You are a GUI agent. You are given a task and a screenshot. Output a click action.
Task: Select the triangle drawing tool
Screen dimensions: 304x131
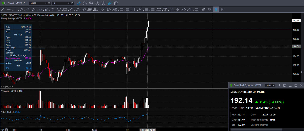tap(78, 9)
